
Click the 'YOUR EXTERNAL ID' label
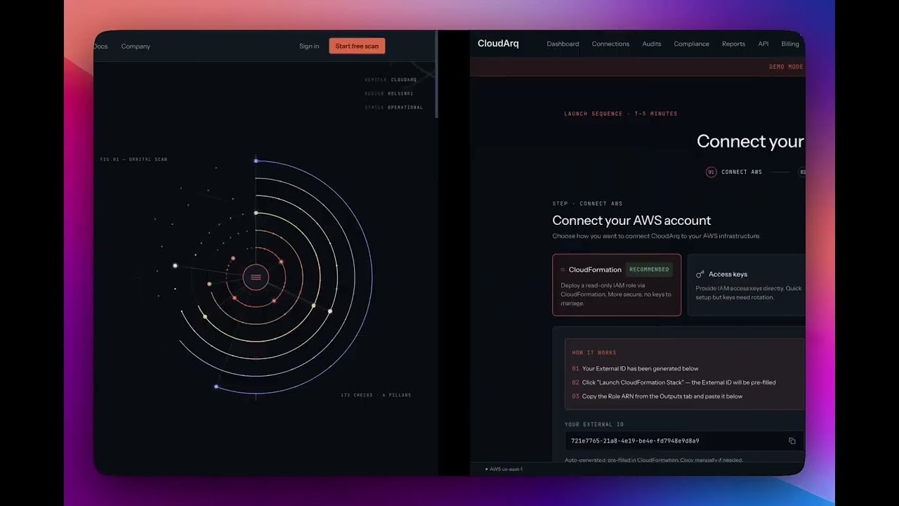coord(594,424)
